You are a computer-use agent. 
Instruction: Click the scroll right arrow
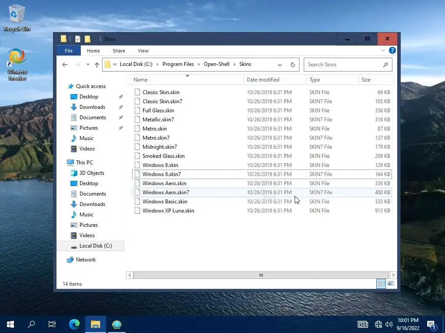tap(393, 275)
